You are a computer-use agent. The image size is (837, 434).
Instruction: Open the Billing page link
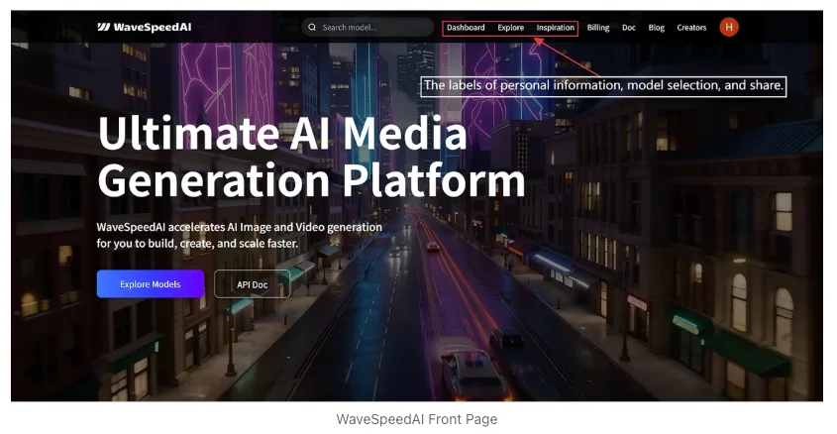598,28
